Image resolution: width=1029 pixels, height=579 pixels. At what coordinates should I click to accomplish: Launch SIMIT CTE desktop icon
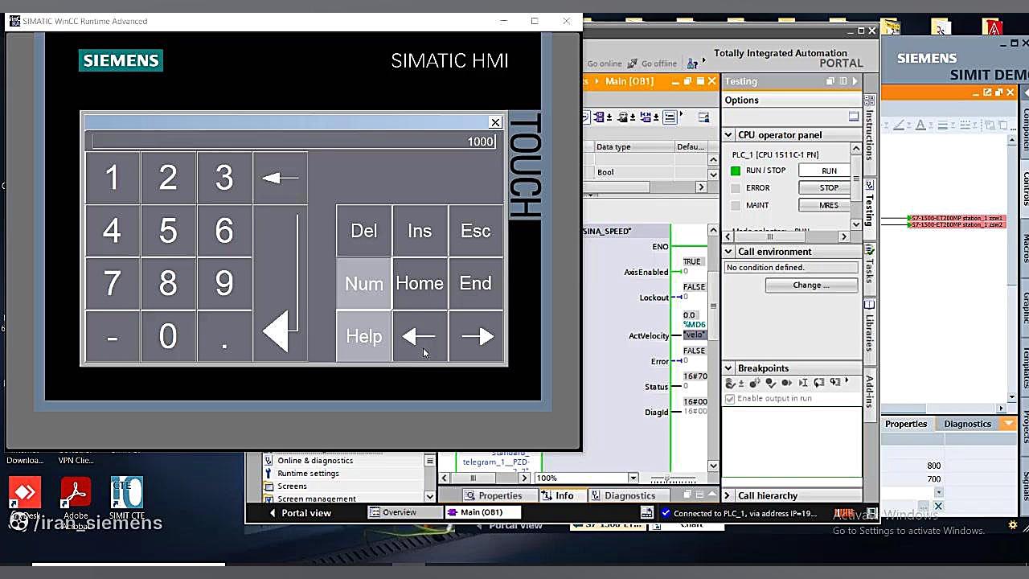pos(127,494)
